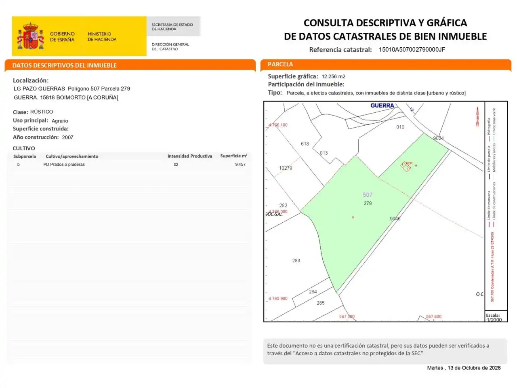Click the "Subparcela" column header
Screen dimensions: 517x388
coord(25,156)
